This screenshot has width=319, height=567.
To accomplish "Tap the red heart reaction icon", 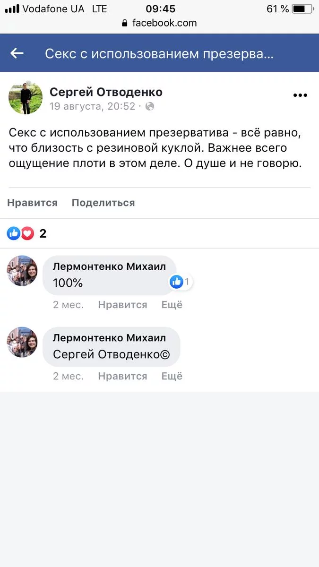I will (x=27, y=233).
